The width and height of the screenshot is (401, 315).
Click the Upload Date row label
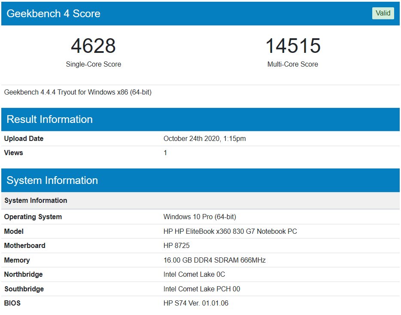24,139
